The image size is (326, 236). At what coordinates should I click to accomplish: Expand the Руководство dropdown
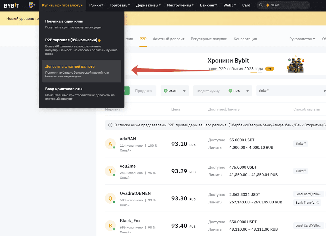[x=302, y=39]
